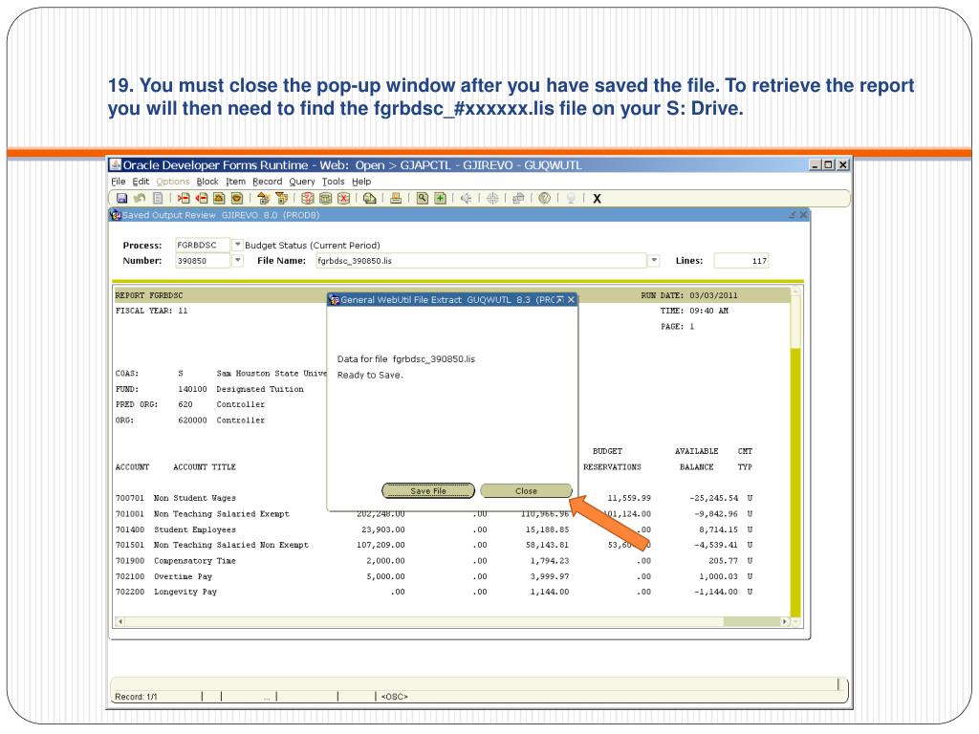The image size is (979, 734).
Task: Click the Remove Record toolbar icon
Action: point(203,199)
